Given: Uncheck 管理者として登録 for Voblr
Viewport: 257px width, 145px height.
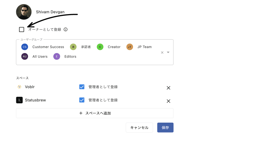Looking at the screenshot, I should click(x=82, y=87).
